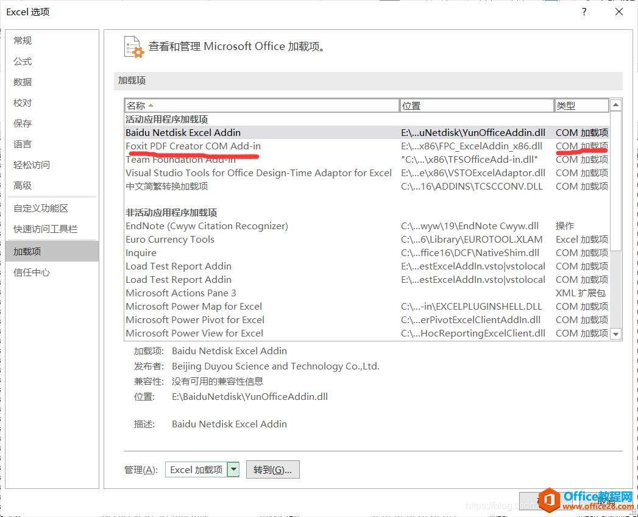Sort add-ins by the 类型 column header

tap(582, 105)
